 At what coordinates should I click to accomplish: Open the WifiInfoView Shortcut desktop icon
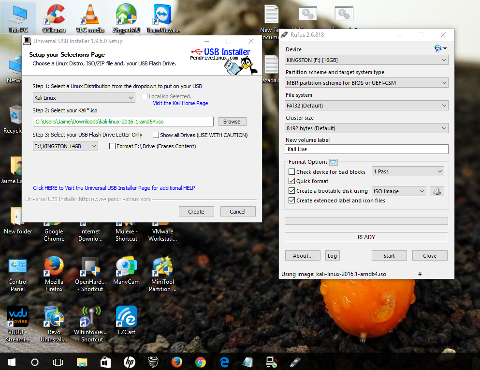point(90,324)
